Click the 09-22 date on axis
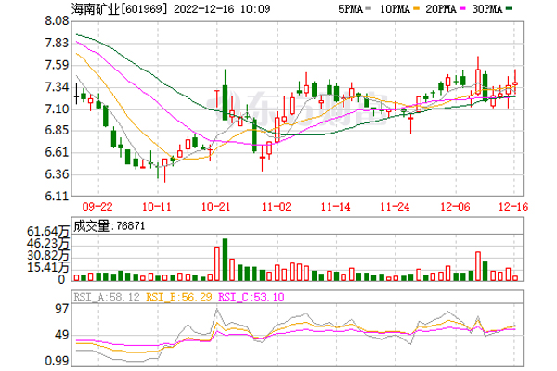 98,207
